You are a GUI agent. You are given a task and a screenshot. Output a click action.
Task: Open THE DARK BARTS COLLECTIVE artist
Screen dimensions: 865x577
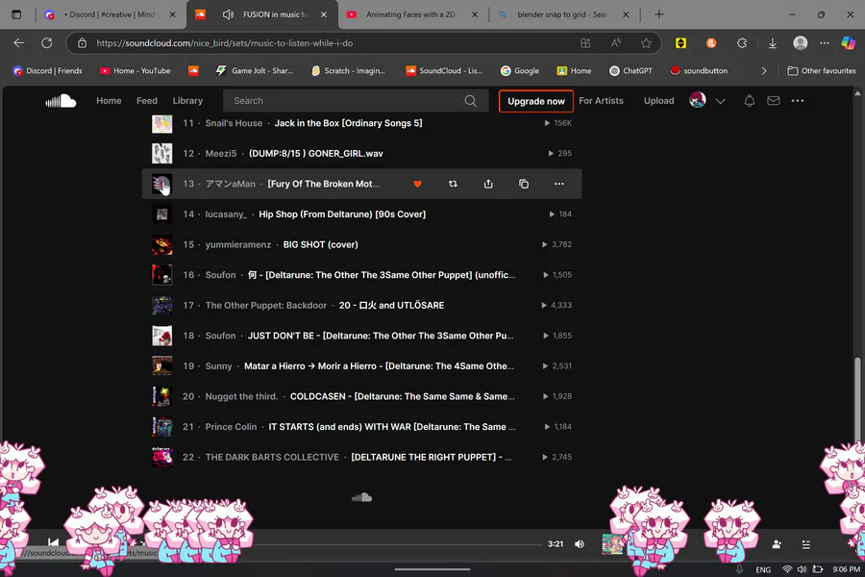pos(272,457)
